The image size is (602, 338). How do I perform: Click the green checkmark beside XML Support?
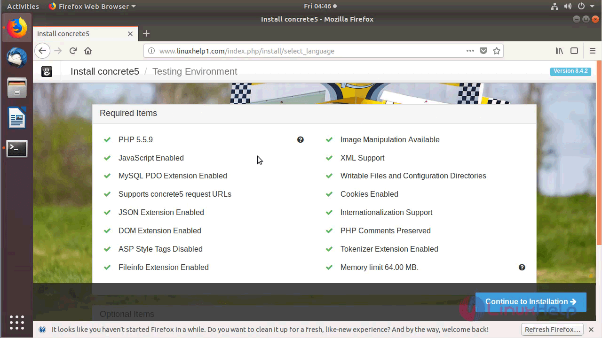329,158
